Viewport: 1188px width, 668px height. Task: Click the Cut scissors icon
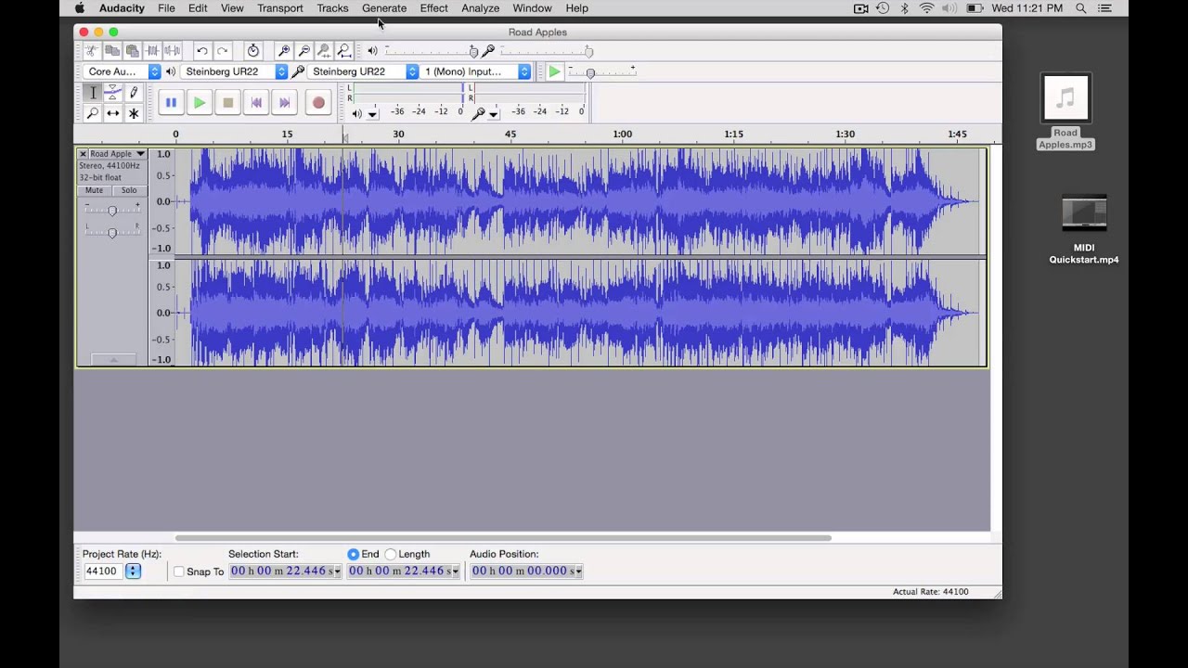tap(92, 51)
